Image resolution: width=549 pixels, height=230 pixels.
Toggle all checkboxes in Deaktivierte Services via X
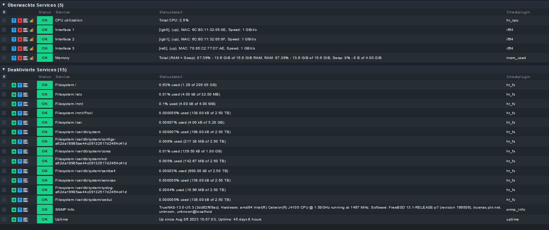pos(4,77)
